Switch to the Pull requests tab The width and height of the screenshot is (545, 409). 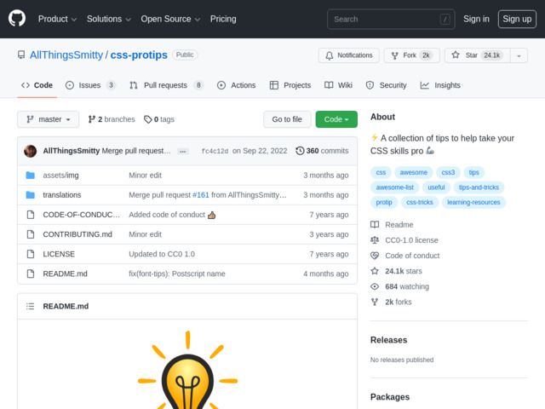tap(166, 85)
